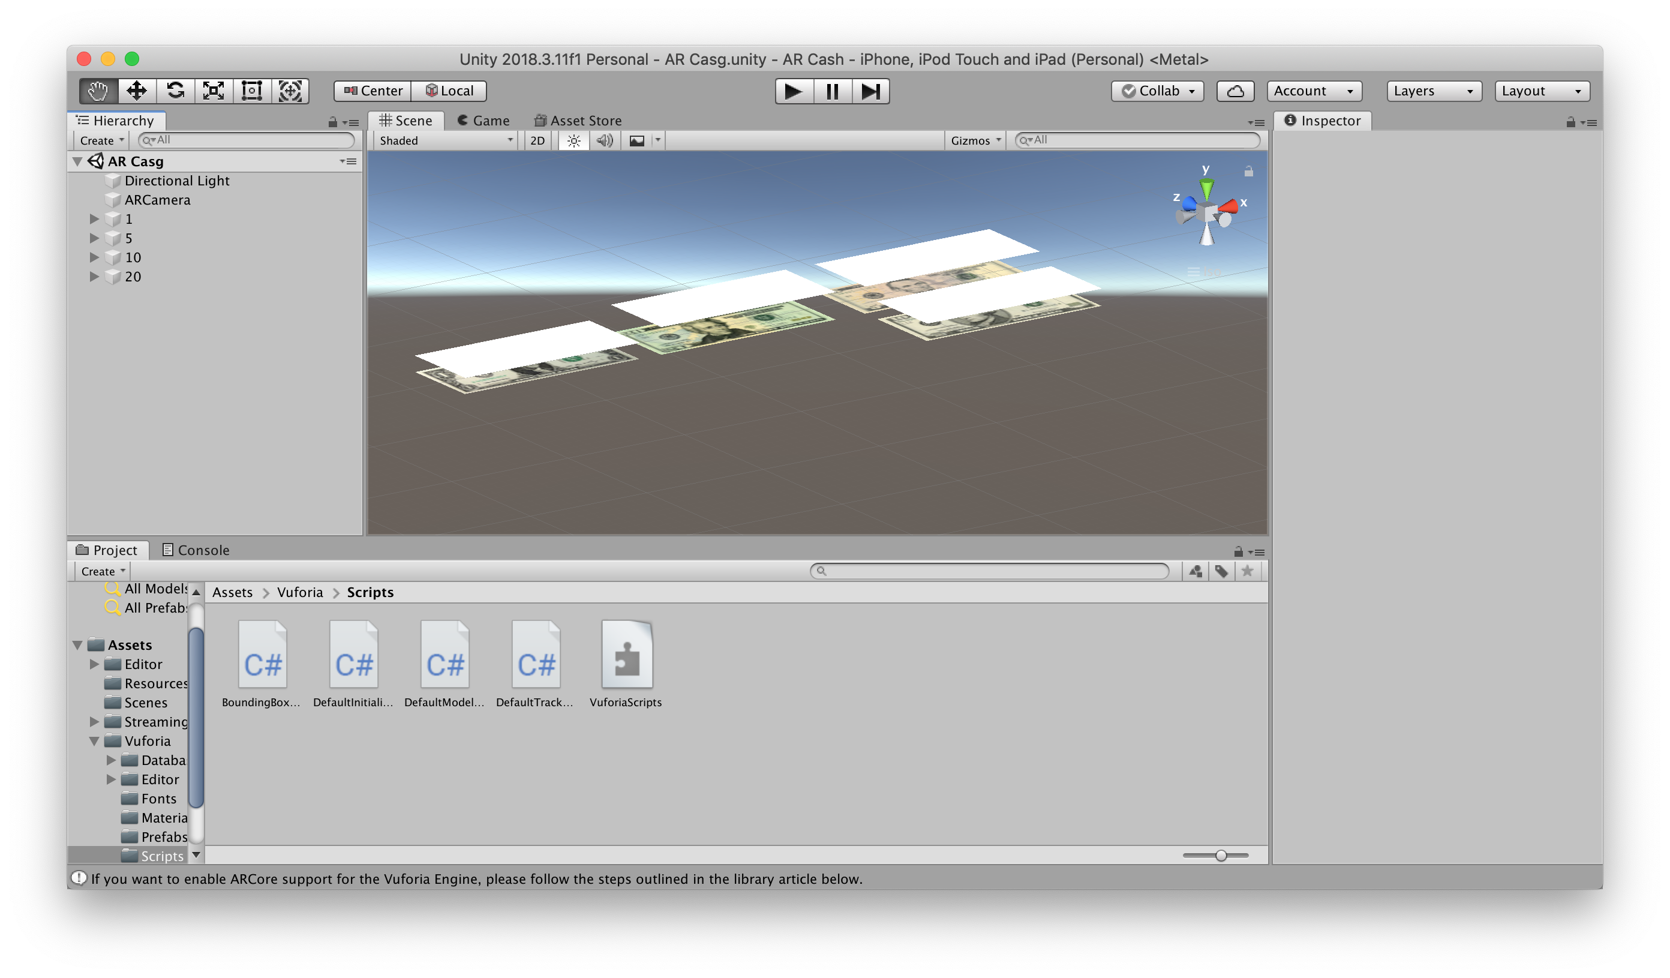Screen dimensions: 1670x978
Task: Open Hierarchy Create menu
Action: (x=101, y=140)
